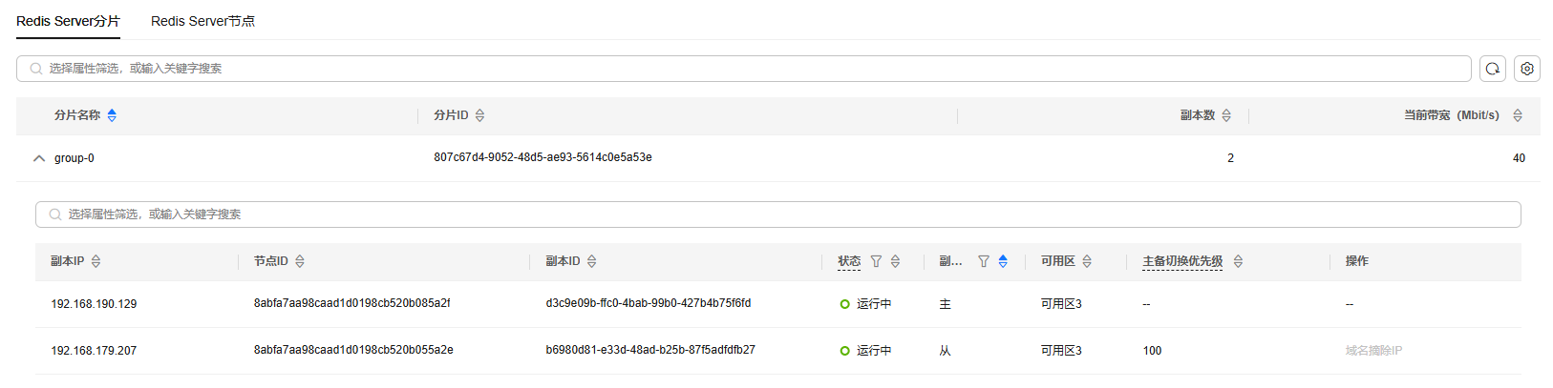Click the refresh icon beside the search bar
The height and width of the screenshot is (388, 1553).
(x=1493, y=69)
